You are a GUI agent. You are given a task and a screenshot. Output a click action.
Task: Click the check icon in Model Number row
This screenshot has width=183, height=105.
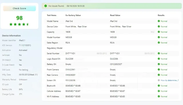pyautogui.click(x=159, y=37)
